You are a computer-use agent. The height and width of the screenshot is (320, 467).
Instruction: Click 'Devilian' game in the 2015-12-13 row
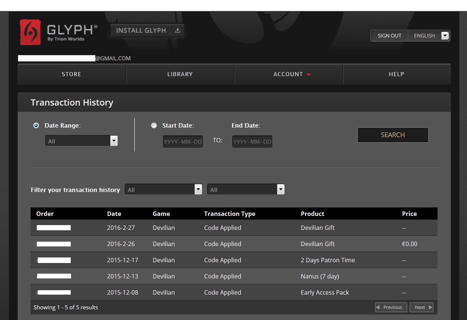(164, 276)
